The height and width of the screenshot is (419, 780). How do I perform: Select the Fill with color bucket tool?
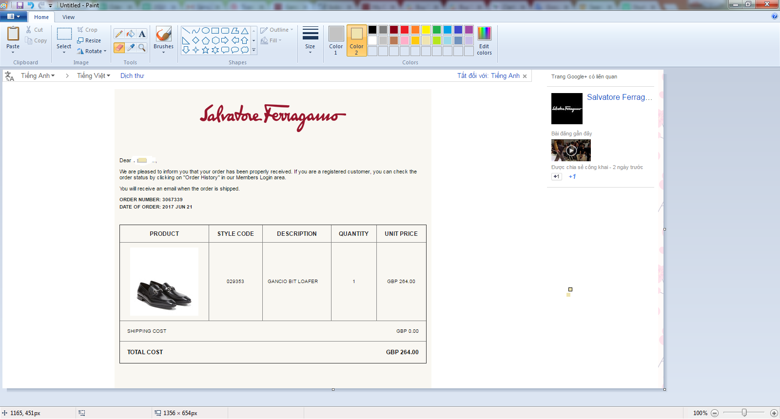point(131,34)
